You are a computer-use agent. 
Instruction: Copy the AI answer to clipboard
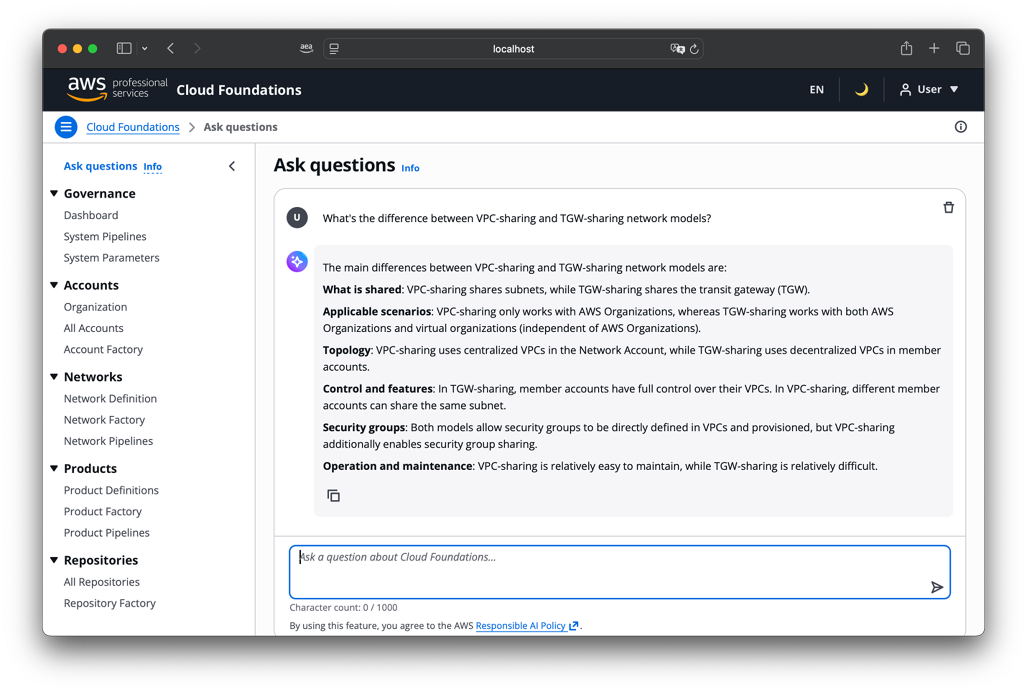(333, 496)
